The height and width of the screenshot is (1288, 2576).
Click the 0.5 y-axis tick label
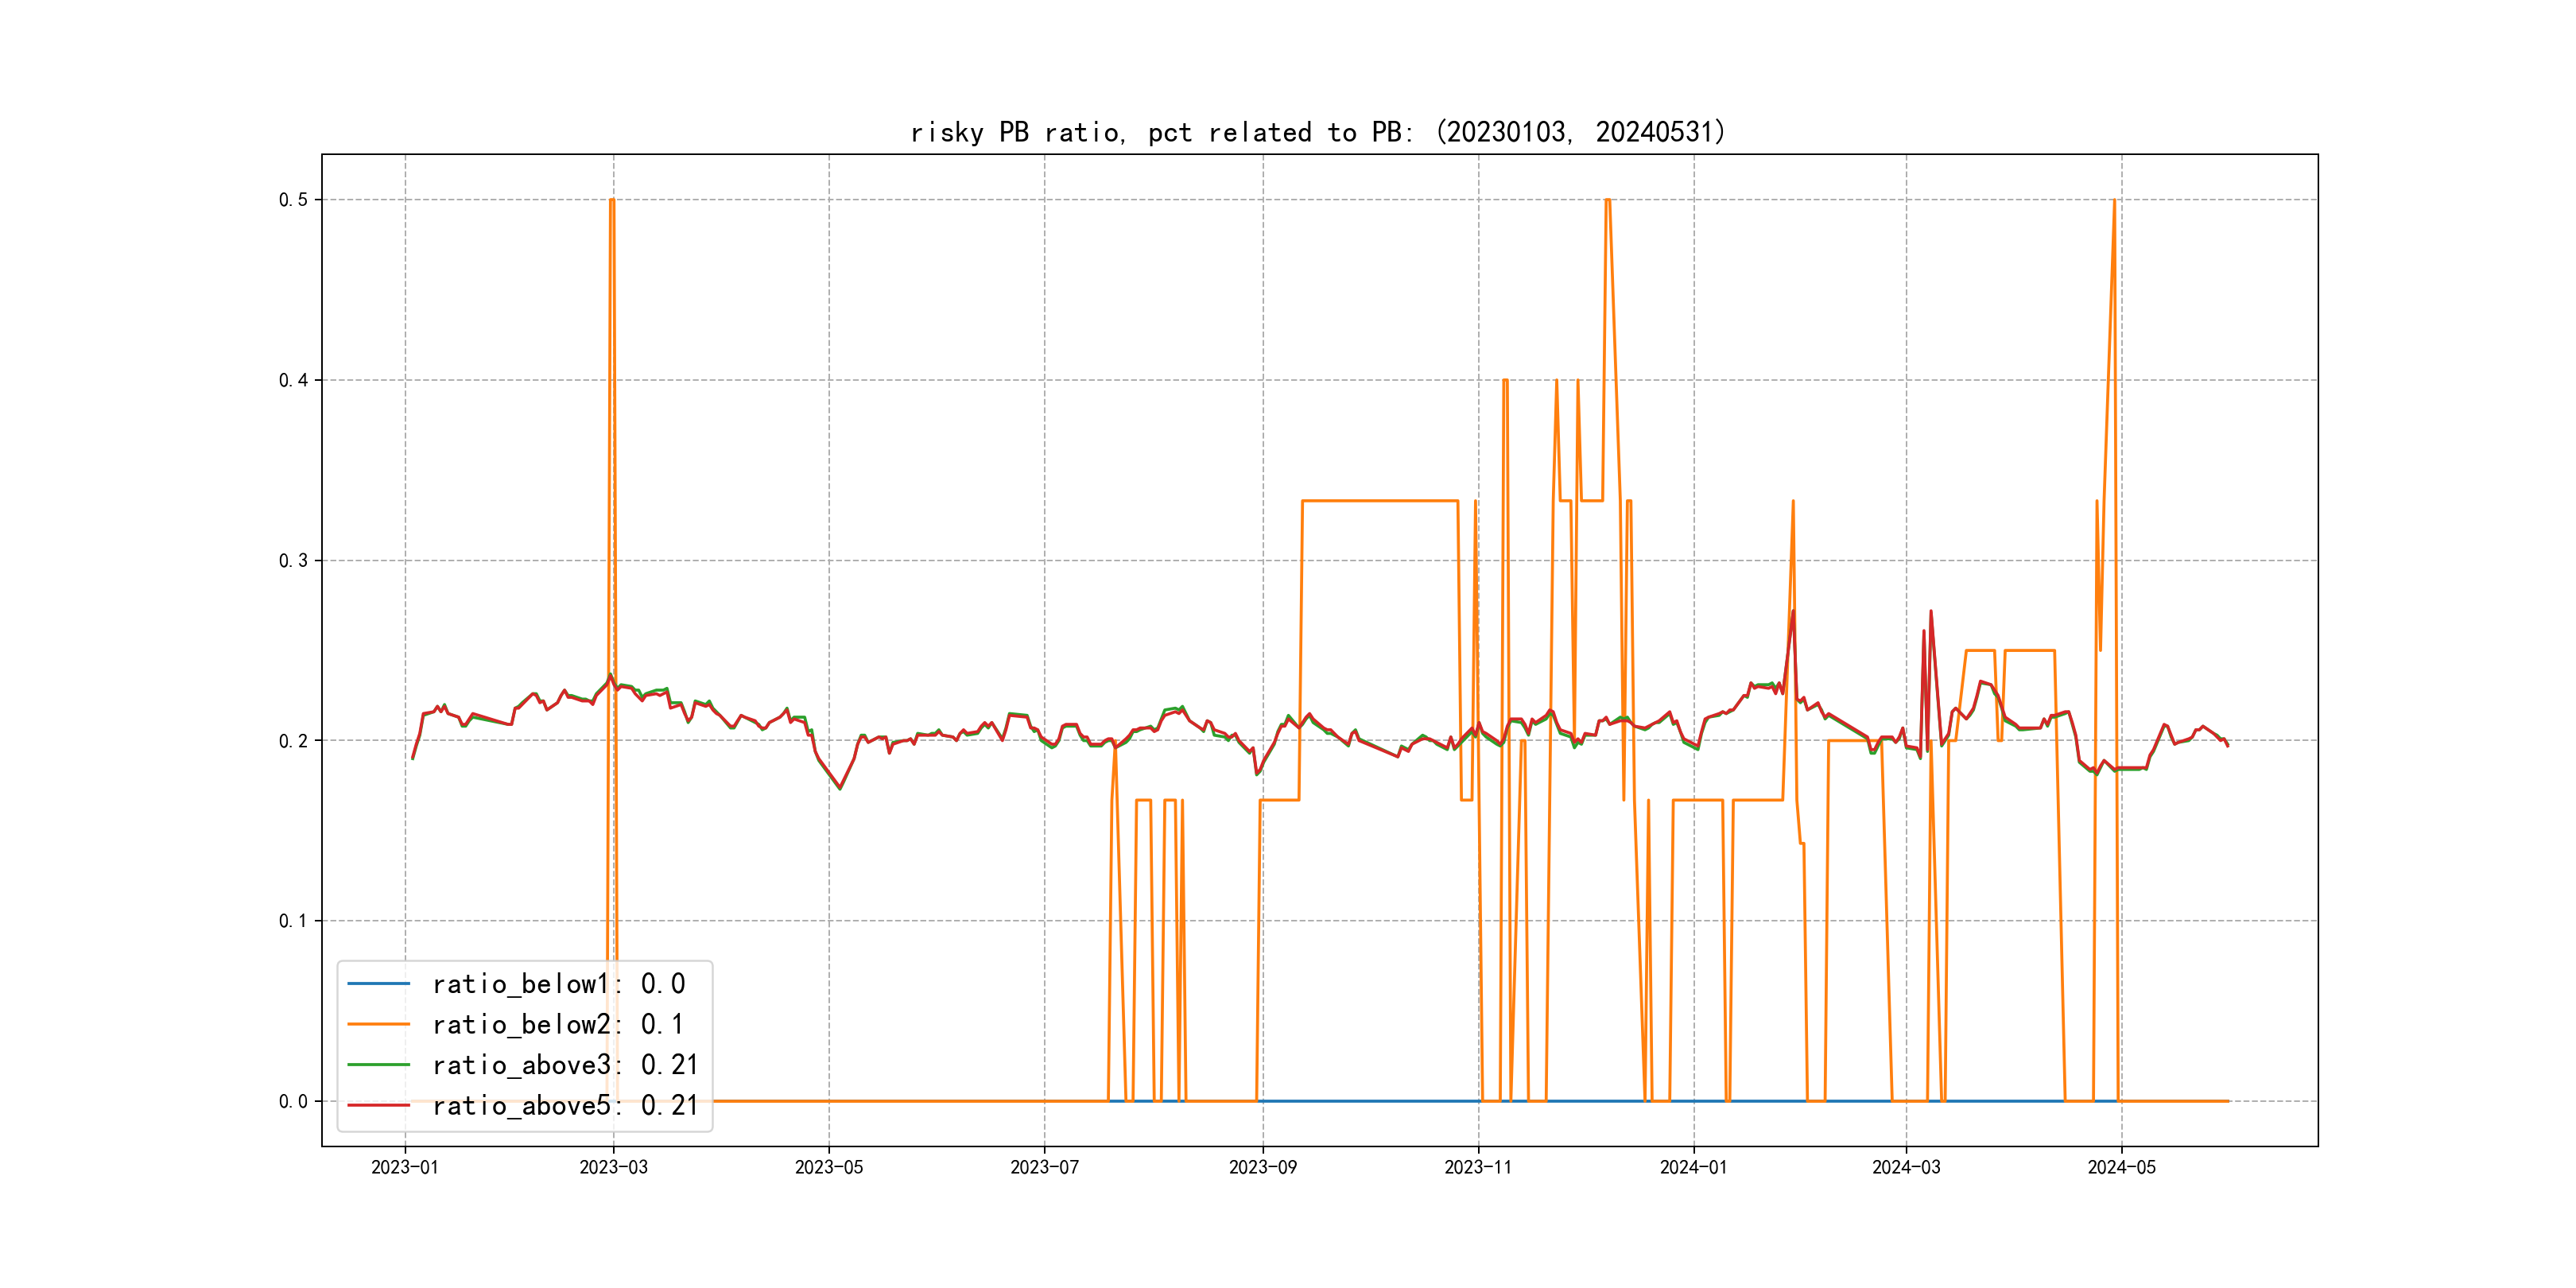pos(293,200)
